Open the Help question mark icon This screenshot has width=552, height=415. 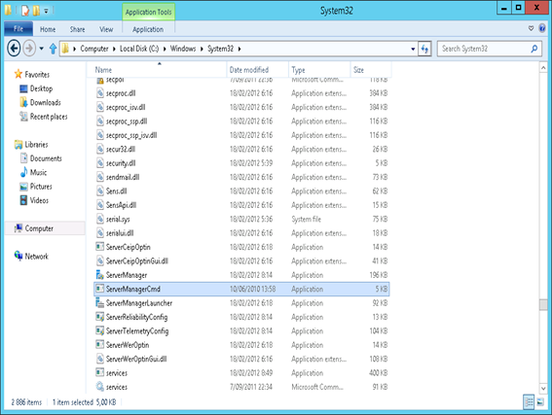pyautogui.click(x=542, y=28)
